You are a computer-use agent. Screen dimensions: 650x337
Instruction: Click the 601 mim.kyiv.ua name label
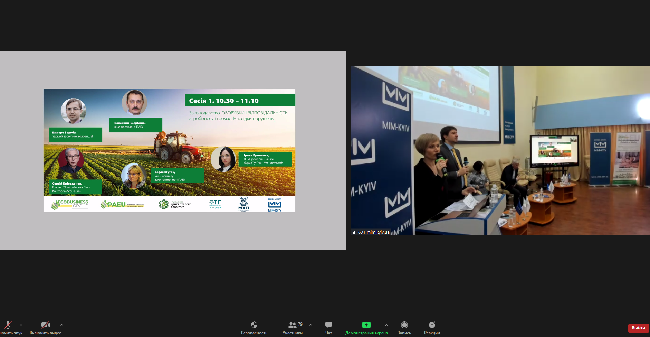pos(374,232)
